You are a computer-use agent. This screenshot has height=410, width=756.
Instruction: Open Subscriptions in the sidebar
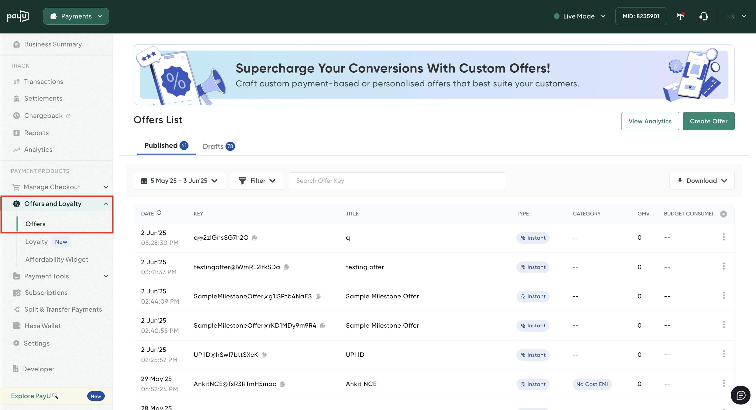[46, 293]
